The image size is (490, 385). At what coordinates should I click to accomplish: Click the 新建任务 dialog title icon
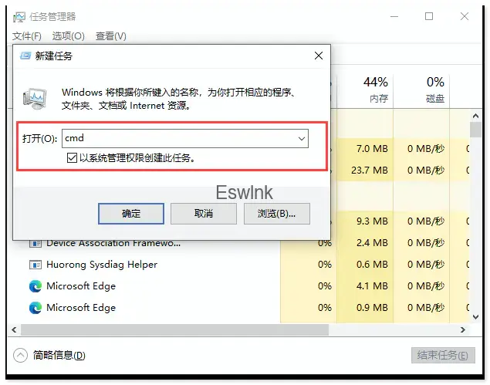click(25, 56)
